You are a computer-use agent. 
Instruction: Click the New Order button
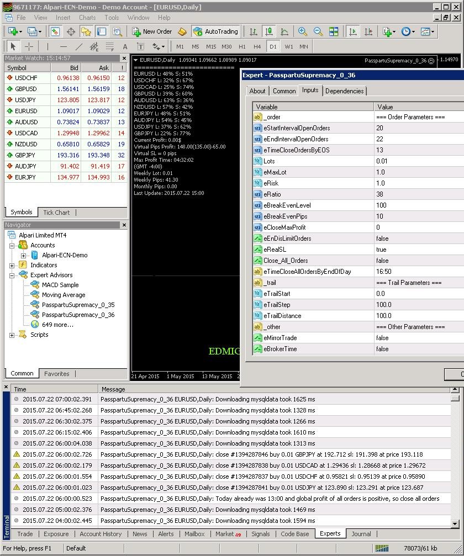[x=152, y=31]
